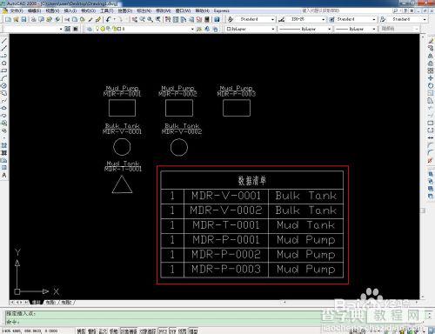Click the Undo arrow icon
Image resolution: width=435 pixels, height=334 pixels.
(x=108, y=19)
